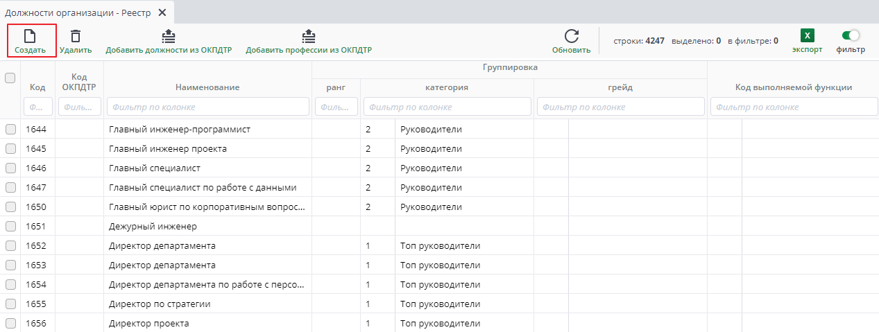Focus the категория column filter field
The image size is (879, 332).
[x=447, y=107]
